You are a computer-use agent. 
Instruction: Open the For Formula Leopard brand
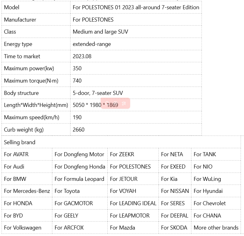79,179
